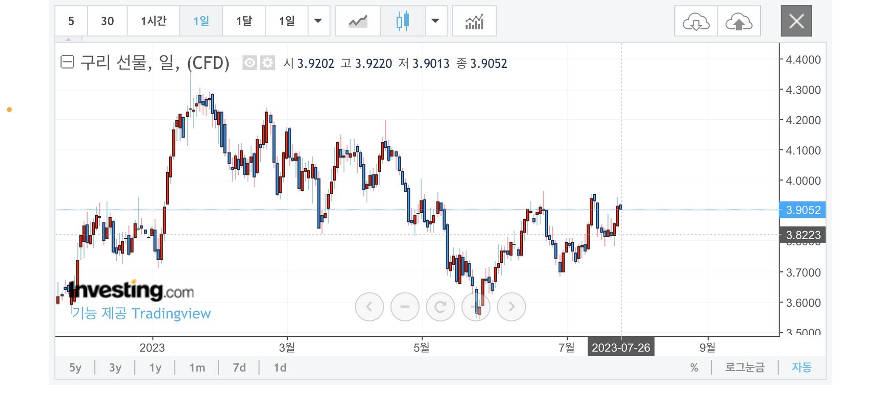Open the time interval dropdown arrow
881x407 pixels.
318,21
